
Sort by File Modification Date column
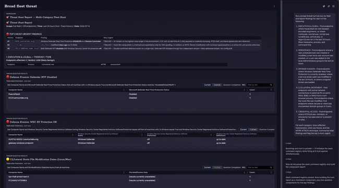(138, 172)
